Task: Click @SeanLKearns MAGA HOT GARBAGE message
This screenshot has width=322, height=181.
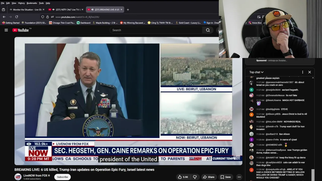Action: 293,100
